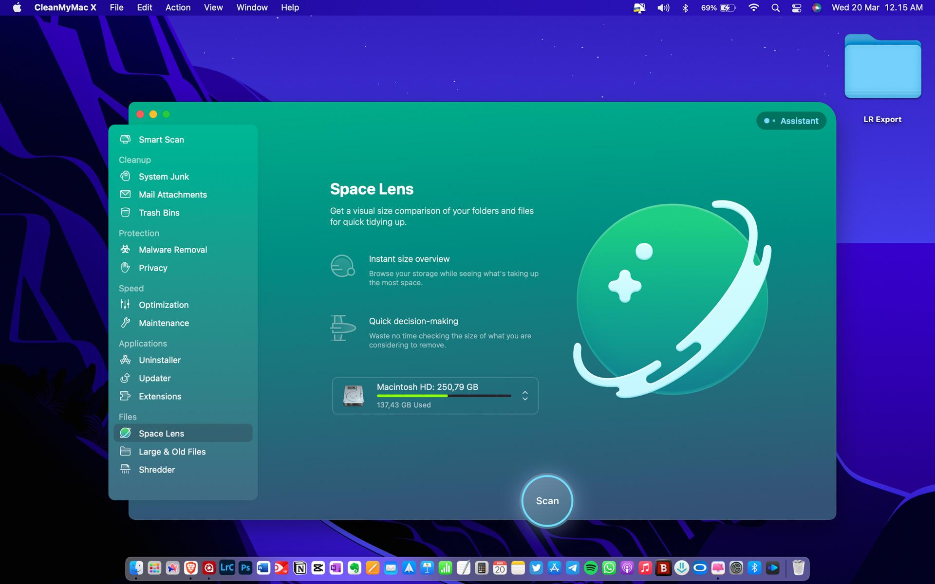This screenshot has width=935, height=584.
Task: Toggle Extensions applications option
Action: (x=160, y=396)
